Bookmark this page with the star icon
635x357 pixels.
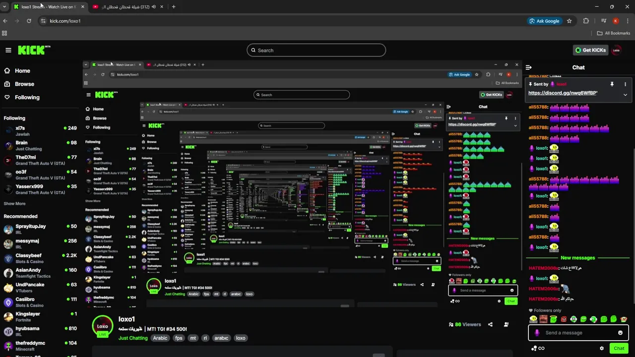pyautogui.click(x=569, y=21)
